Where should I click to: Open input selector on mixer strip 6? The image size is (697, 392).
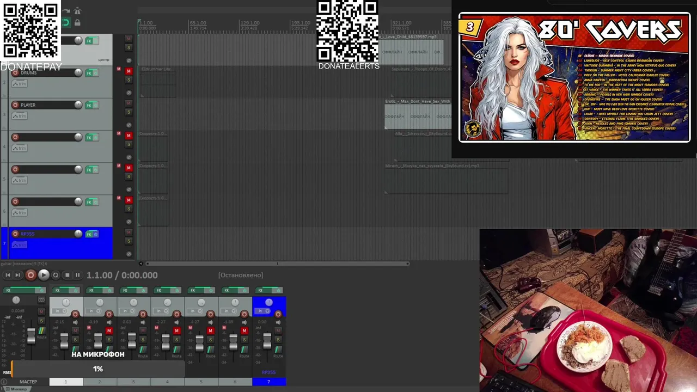(229, 311)
